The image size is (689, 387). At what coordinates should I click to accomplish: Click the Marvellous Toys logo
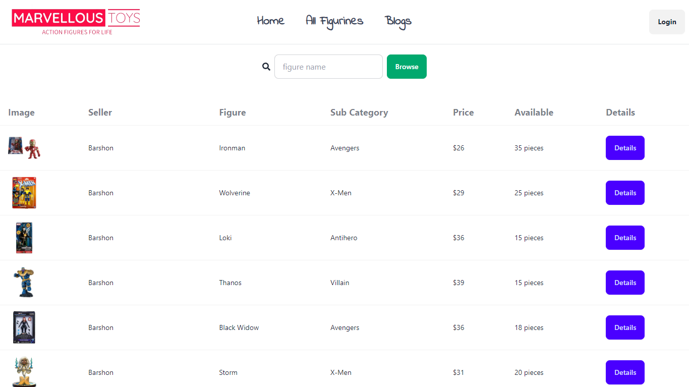pos(76,22)
